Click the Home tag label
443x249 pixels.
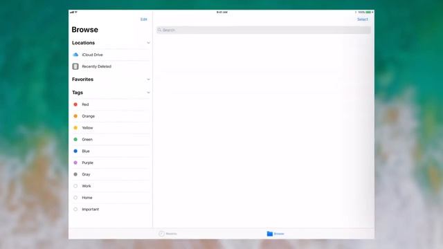[x=87, y=198]
